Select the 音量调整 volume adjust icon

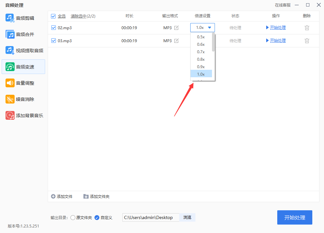[x=10, y=83]
